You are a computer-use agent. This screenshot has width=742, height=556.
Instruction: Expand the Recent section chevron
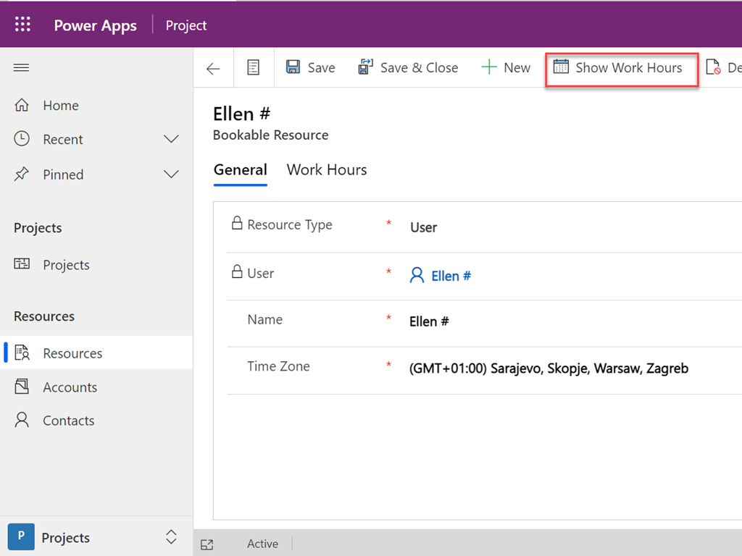click(171, 139)
